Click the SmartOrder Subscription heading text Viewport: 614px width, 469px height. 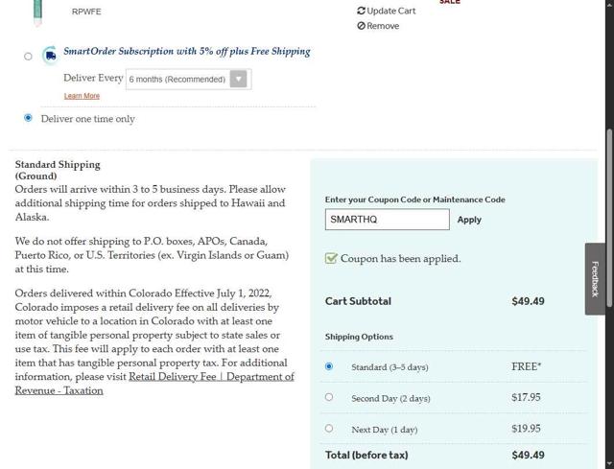187,52
